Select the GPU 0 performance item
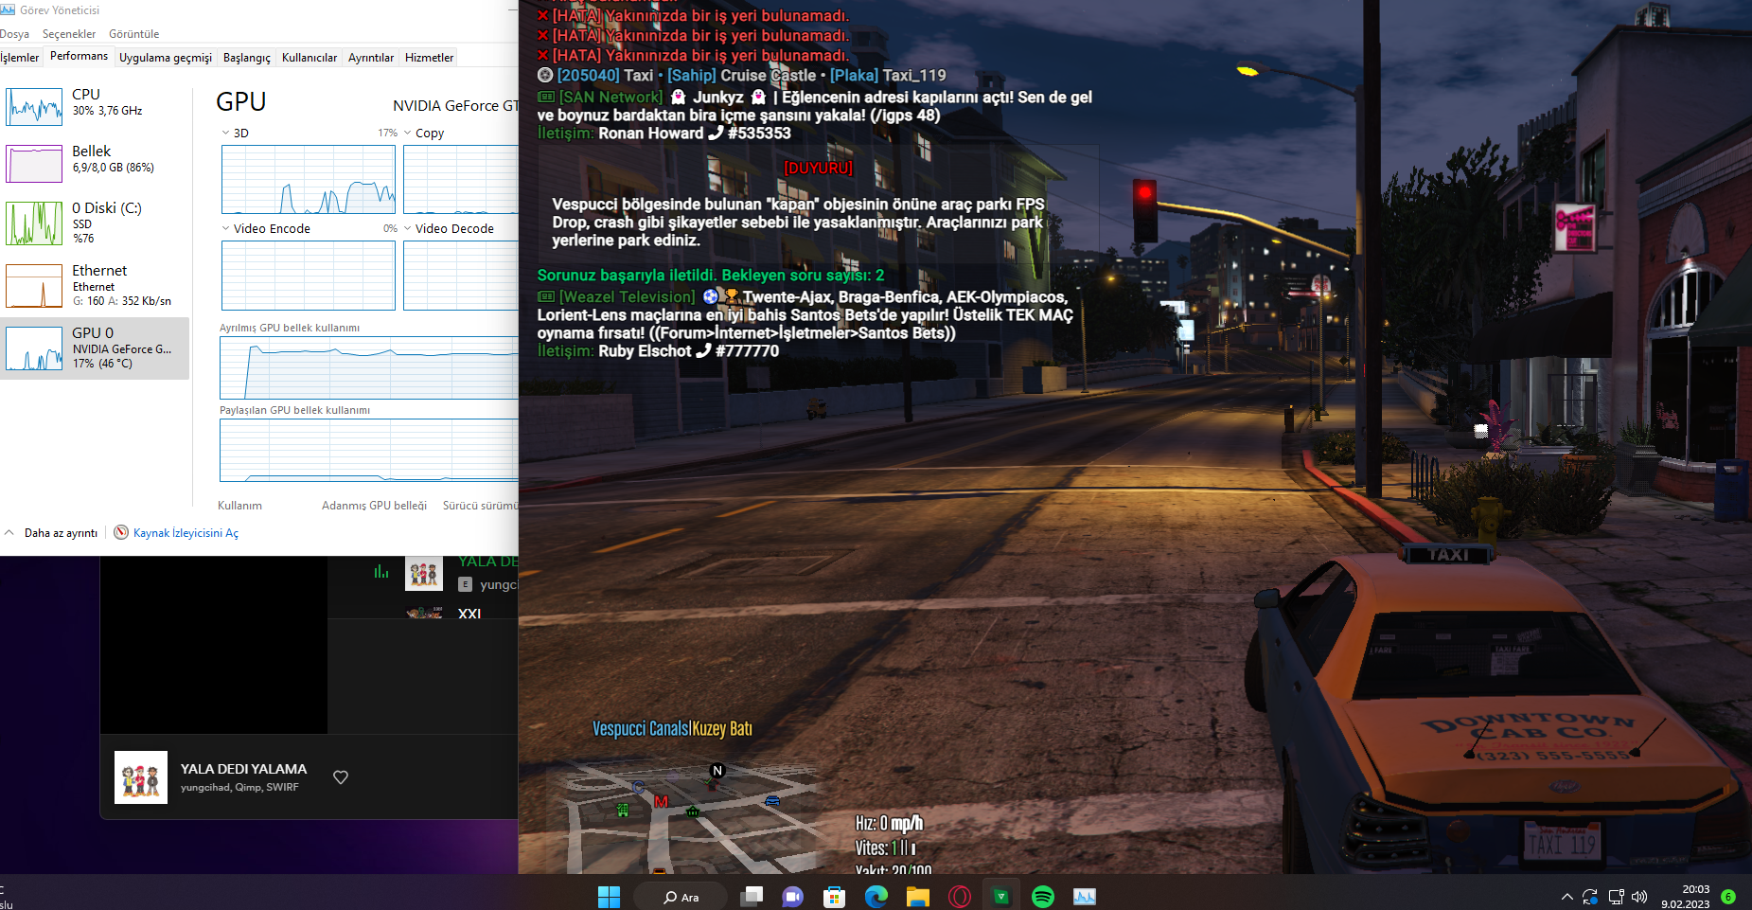1752x910 pixels. click(95, 348)
